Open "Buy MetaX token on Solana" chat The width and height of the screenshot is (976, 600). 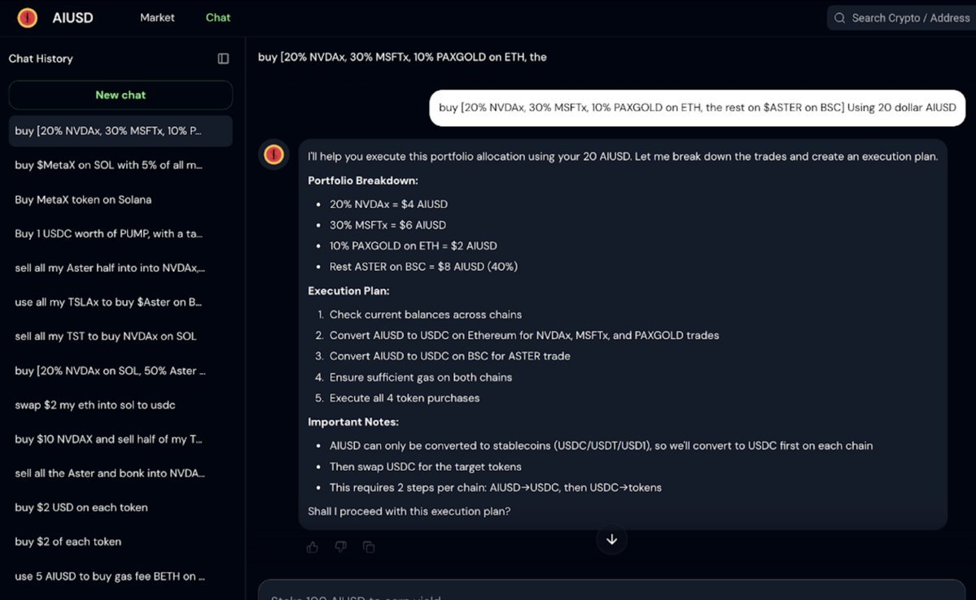click(83, 199)
